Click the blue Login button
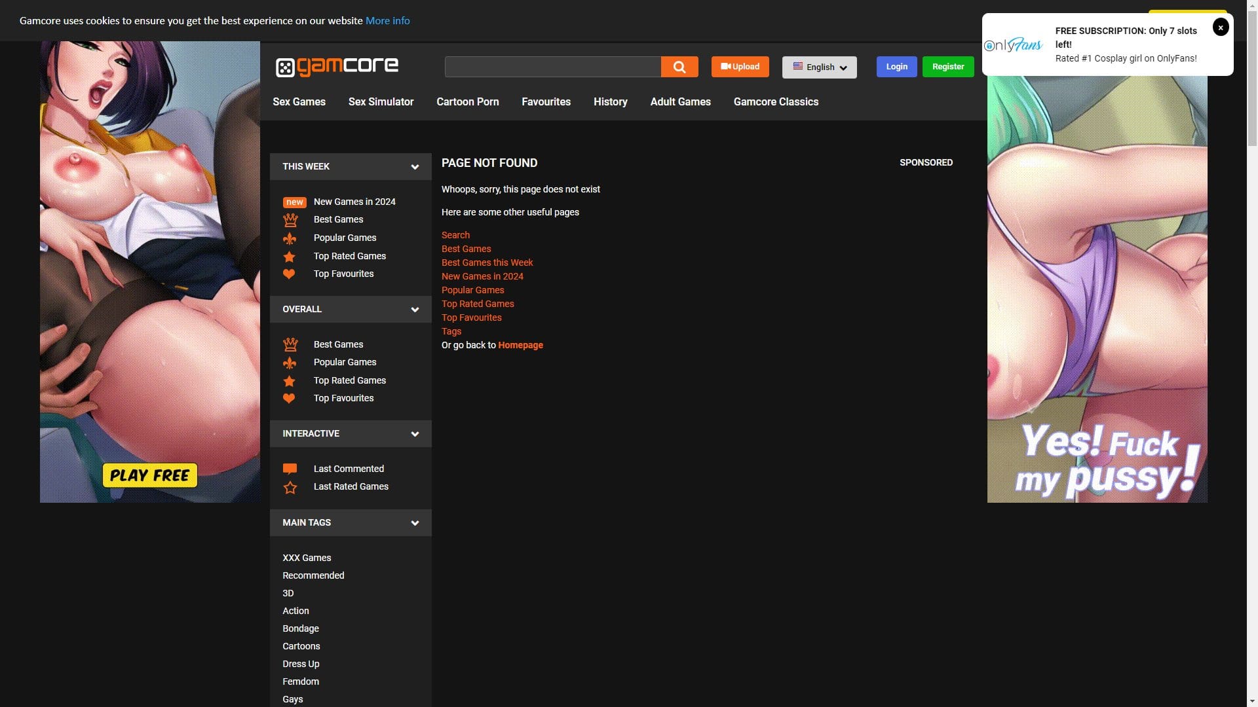Screen dimensions: 1258x707 [896, 67]
